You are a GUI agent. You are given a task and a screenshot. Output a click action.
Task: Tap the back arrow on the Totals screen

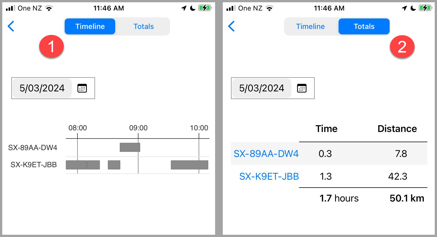pyautogui.click(x=231, y=26)
